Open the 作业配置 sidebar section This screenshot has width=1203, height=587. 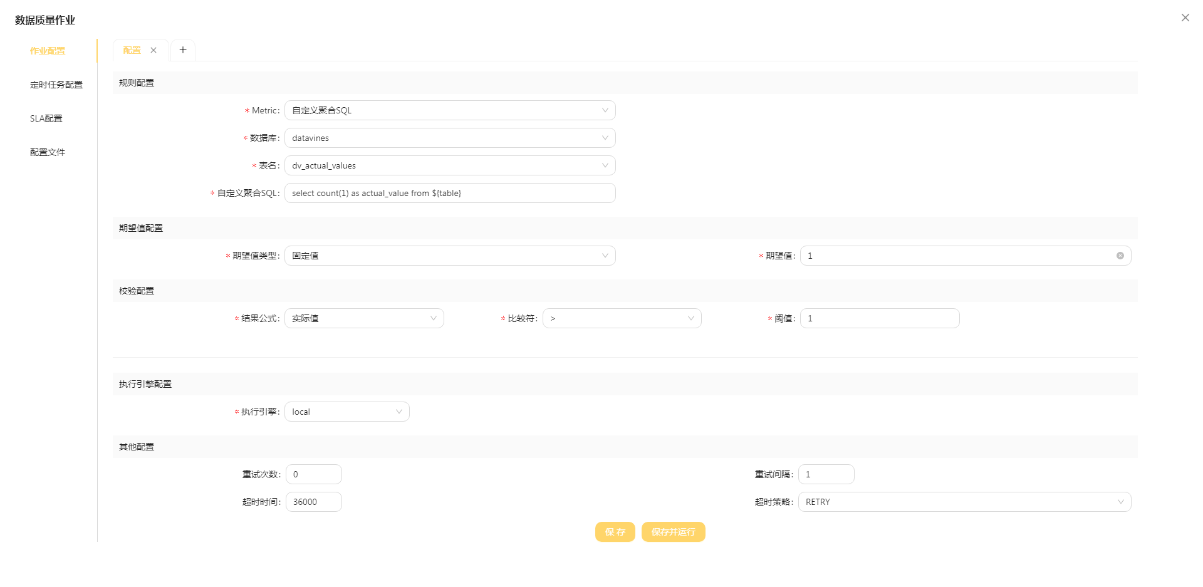tap(48, 51)
